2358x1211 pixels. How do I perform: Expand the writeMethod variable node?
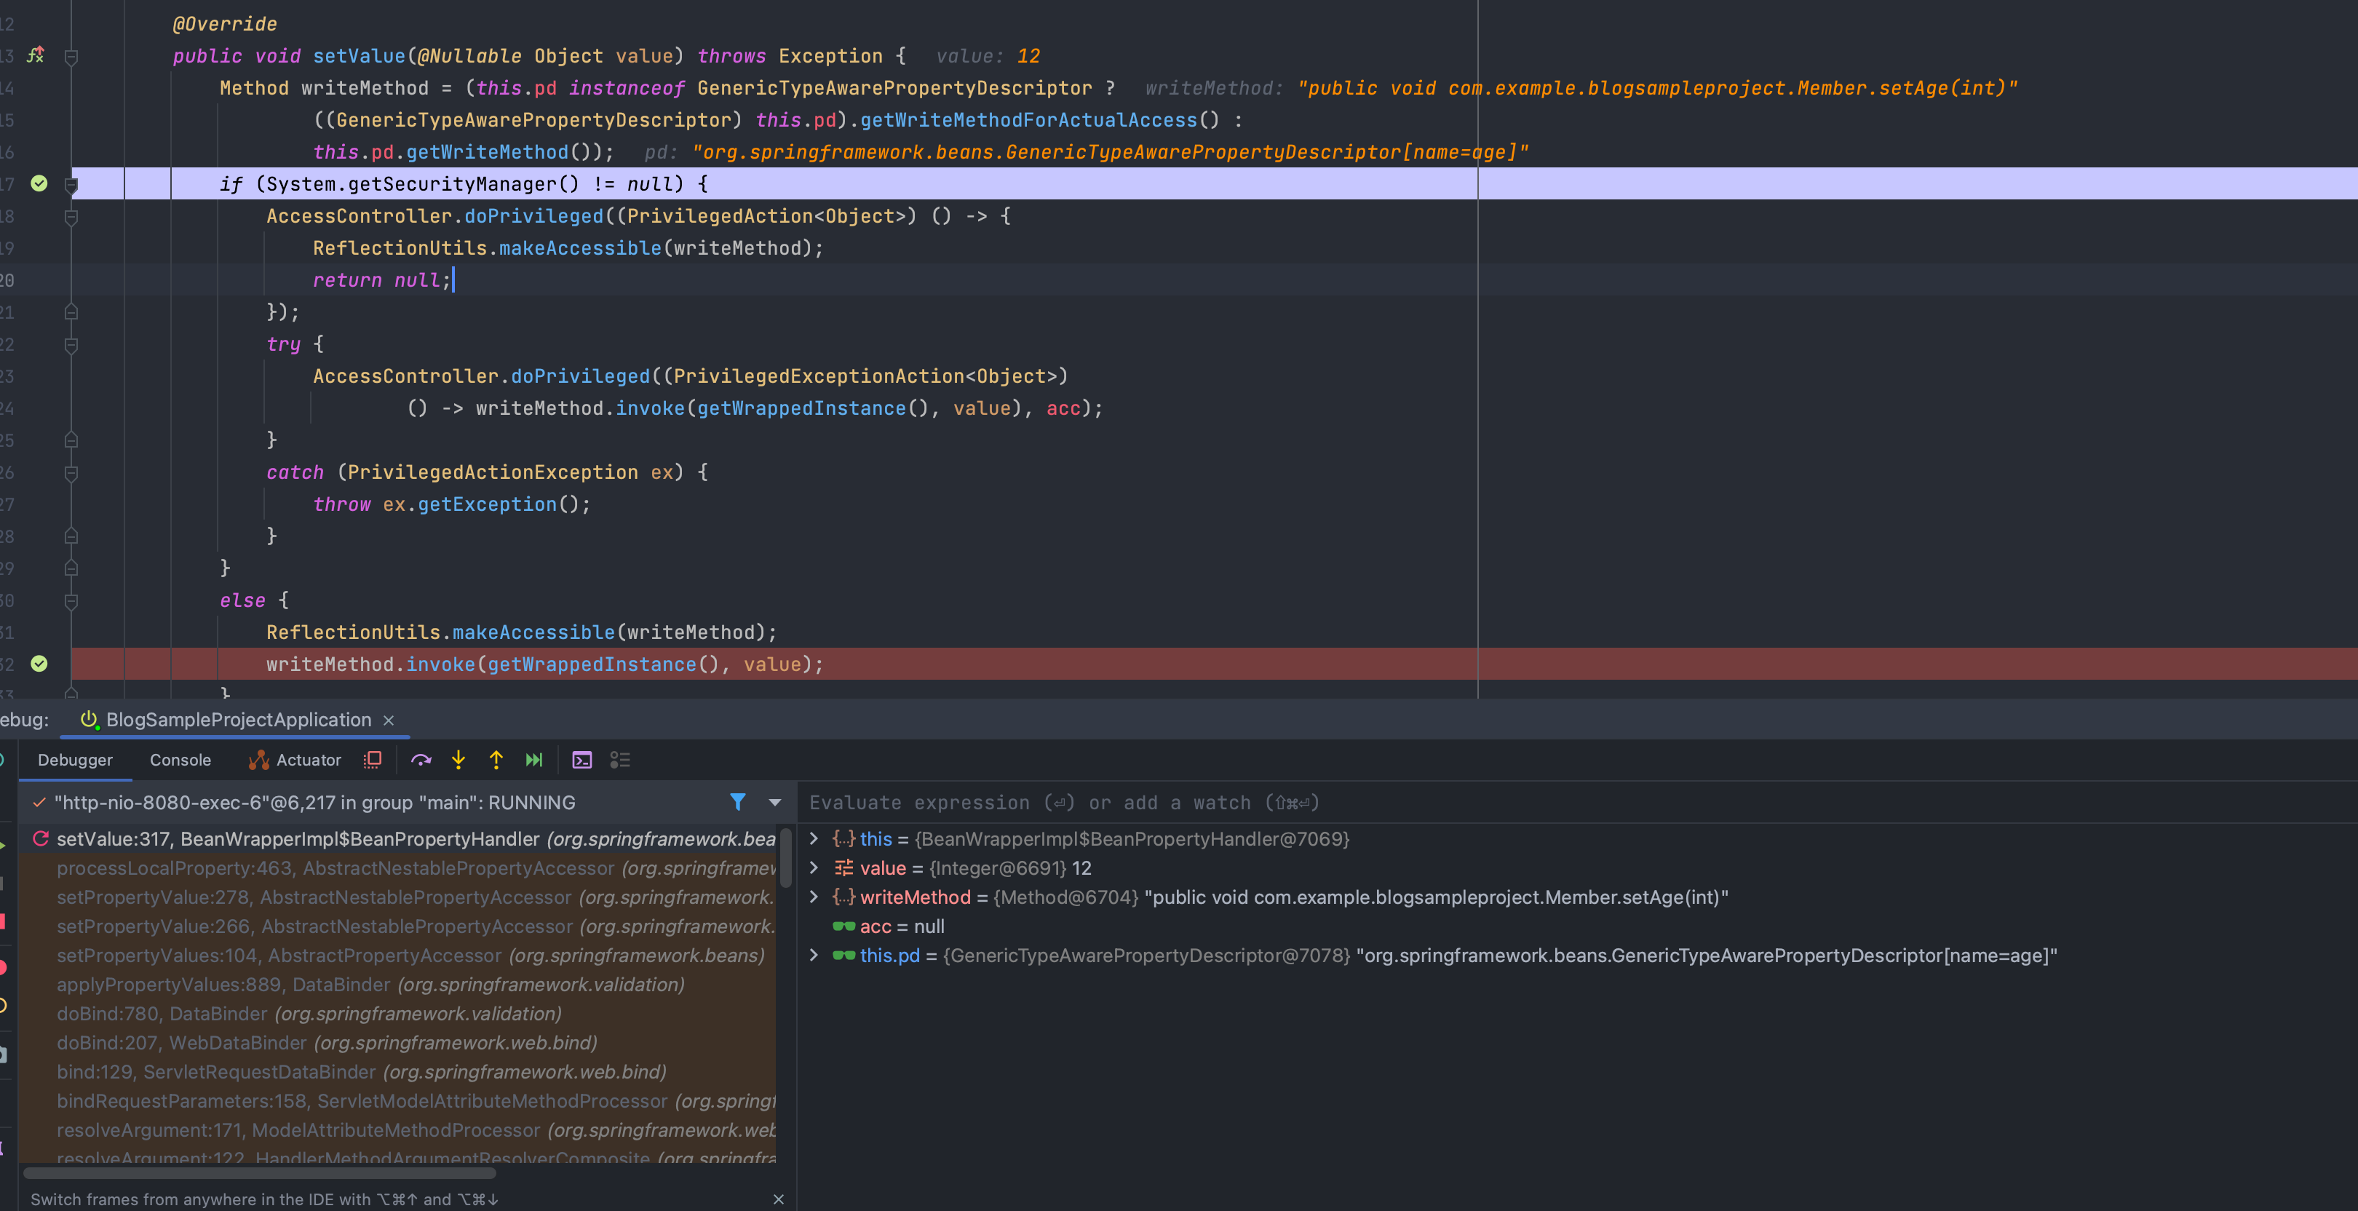tap(814, 897)
